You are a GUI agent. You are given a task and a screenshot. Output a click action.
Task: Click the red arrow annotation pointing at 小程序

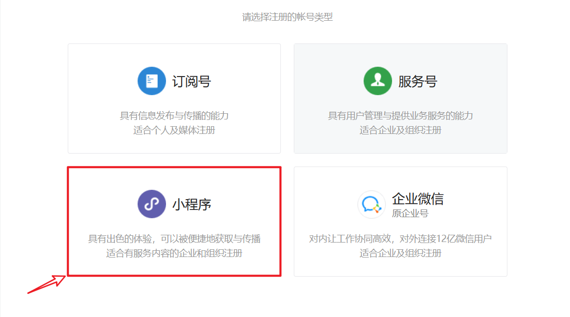47,285
